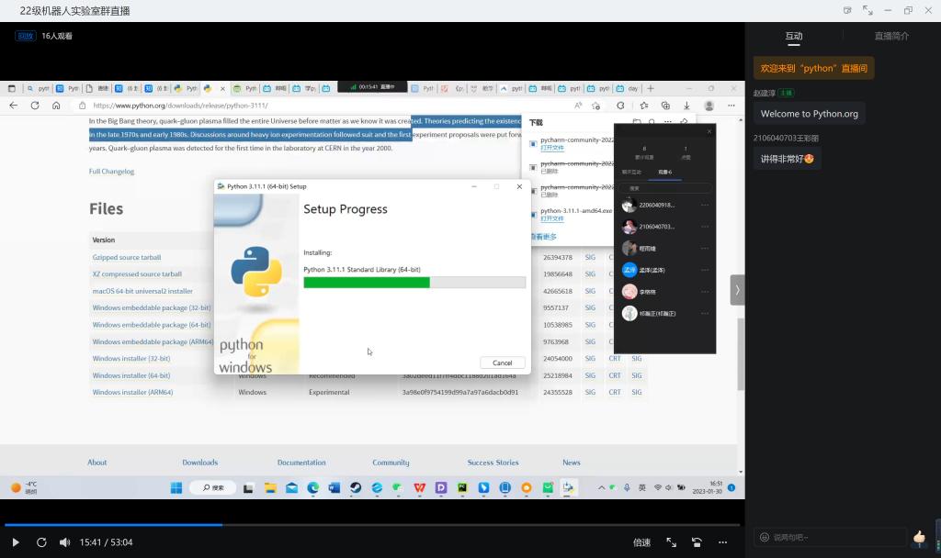Image resolution: width=941 pixels, height=558 pixels.
Task: Open the more options ellipsis in player bar
Action: coord(722,542)
